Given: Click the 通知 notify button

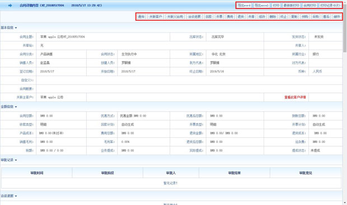Looking at the screenshot, I should point(141,17).
